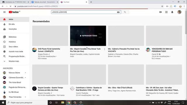Bookmark this page with the star
Screen dimensions: 187x105
pyautogui.click(x=162, y=6)
